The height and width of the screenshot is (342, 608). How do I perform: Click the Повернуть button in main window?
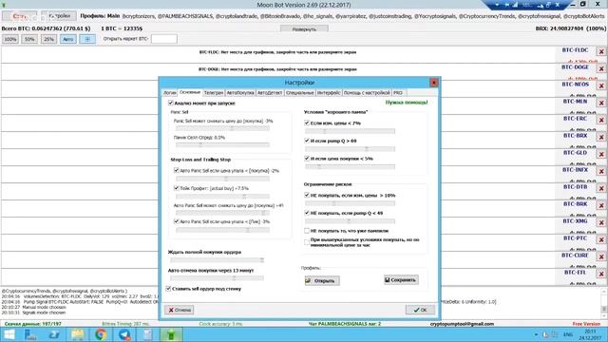pos(304,29)
